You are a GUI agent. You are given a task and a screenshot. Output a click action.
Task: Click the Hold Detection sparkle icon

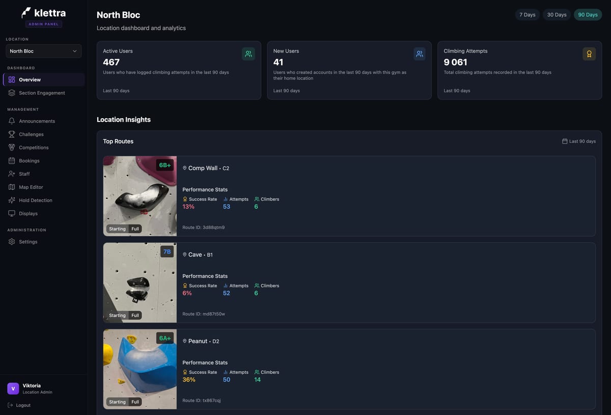point(12,200)
